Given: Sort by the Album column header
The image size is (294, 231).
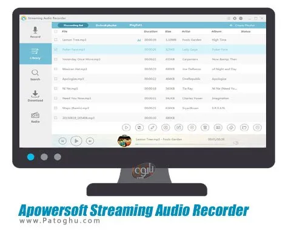Looking at the screenshot, I should click(x=216, y=31).
